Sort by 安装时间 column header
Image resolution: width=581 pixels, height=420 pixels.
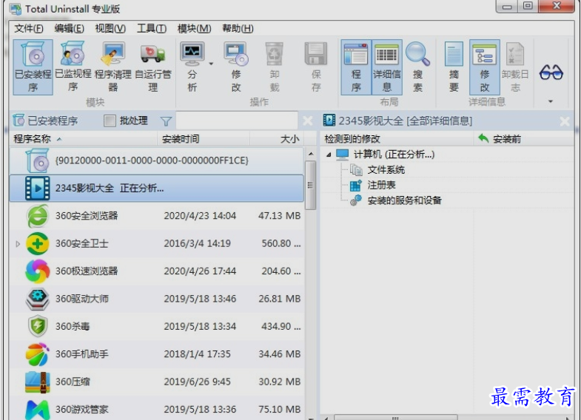[204, 139]
